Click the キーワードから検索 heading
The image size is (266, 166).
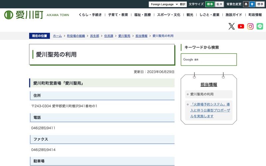(201, 47)
